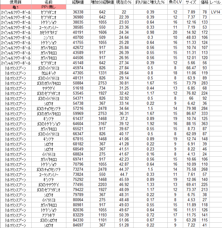Click size value 7.22
Viewport: 222px width, 228px height.
click(191, 225)
